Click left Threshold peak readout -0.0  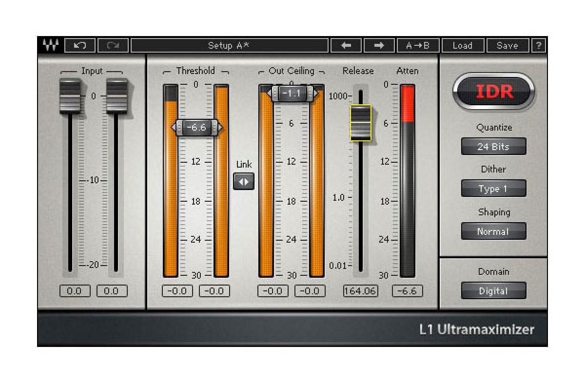[177, 291]
